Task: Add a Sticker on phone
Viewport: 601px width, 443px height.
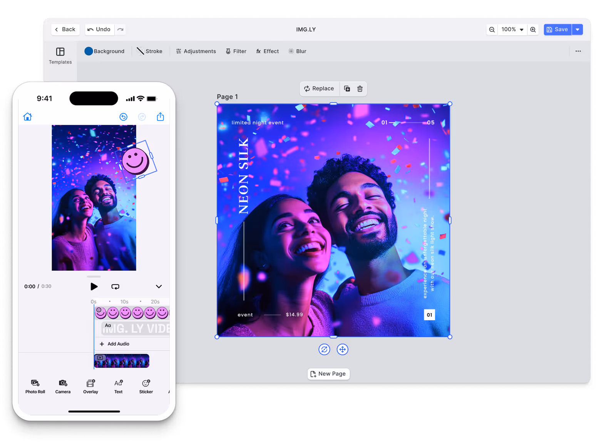Action: click(x=146, y=387)
